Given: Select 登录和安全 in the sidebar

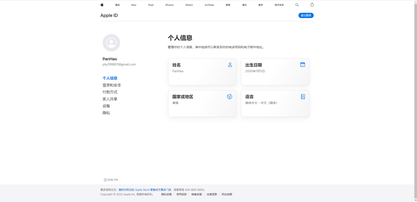Looking at the screenshot, I should coord(112,85).
